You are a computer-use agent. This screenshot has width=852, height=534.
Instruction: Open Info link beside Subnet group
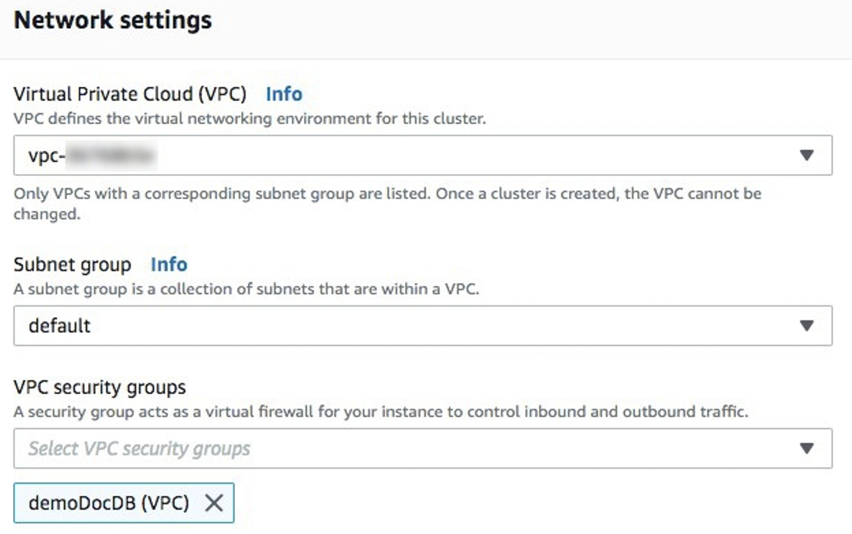point(169,264)
